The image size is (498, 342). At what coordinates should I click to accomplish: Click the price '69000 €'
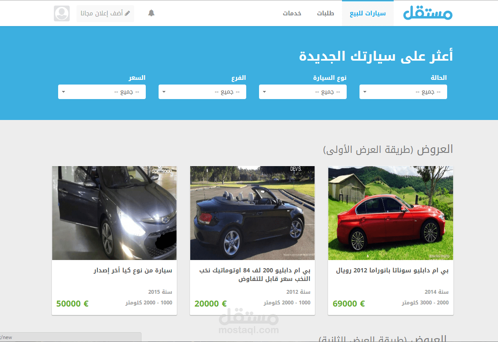point(348,304)
